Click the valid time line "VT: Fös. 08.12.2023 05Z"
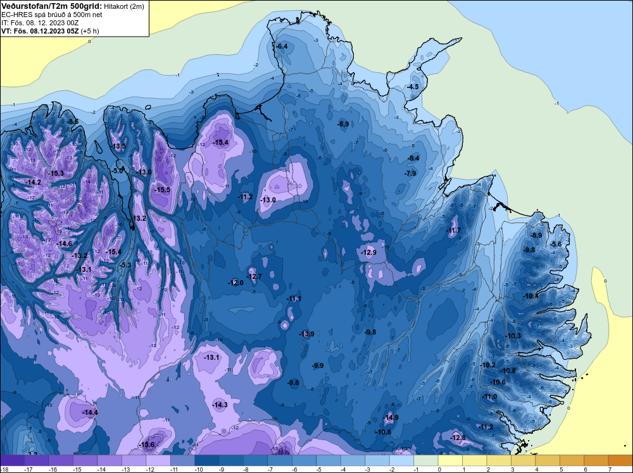The height and width of the screenshot is (473, 633). (41, 30)
